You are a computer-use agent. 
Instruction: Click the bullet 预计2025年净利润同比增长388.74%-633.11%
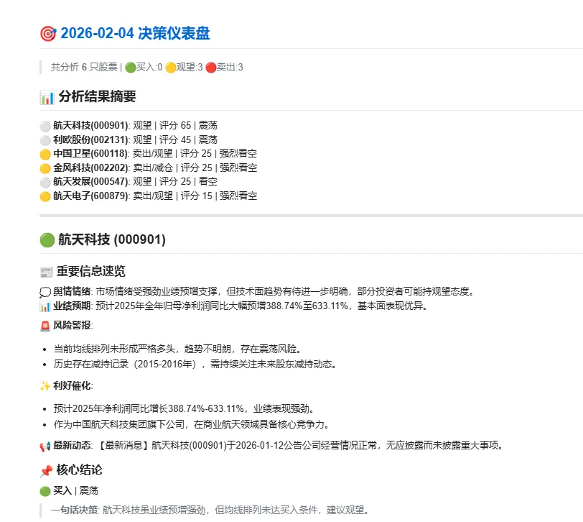coord(185,409)
